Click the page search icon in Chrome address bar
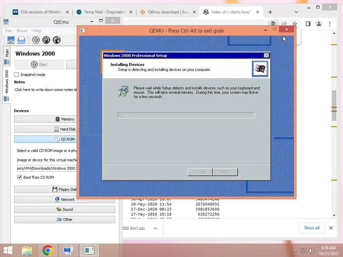343x257 pixels. (x=273, y=24)
